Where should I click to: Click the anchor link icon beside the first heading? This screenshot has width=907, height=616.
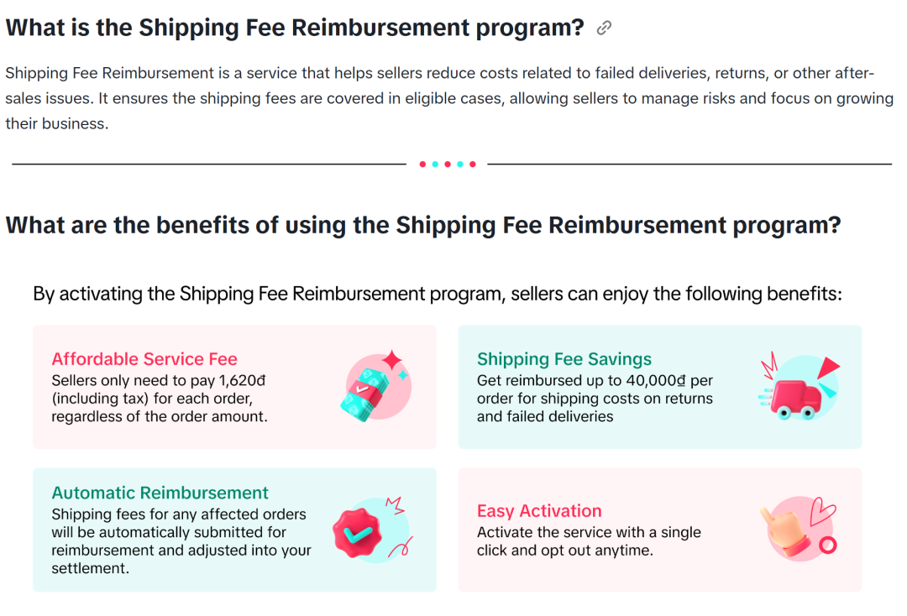pyautogui.click(x=604, y=28)
